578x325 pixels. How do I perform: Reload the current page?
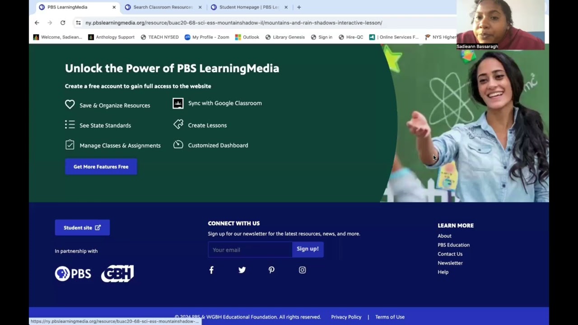point(63,23)
